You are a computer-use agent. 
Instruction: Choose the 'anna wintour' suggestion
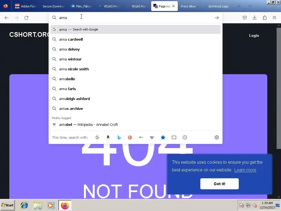coord(136,59)
